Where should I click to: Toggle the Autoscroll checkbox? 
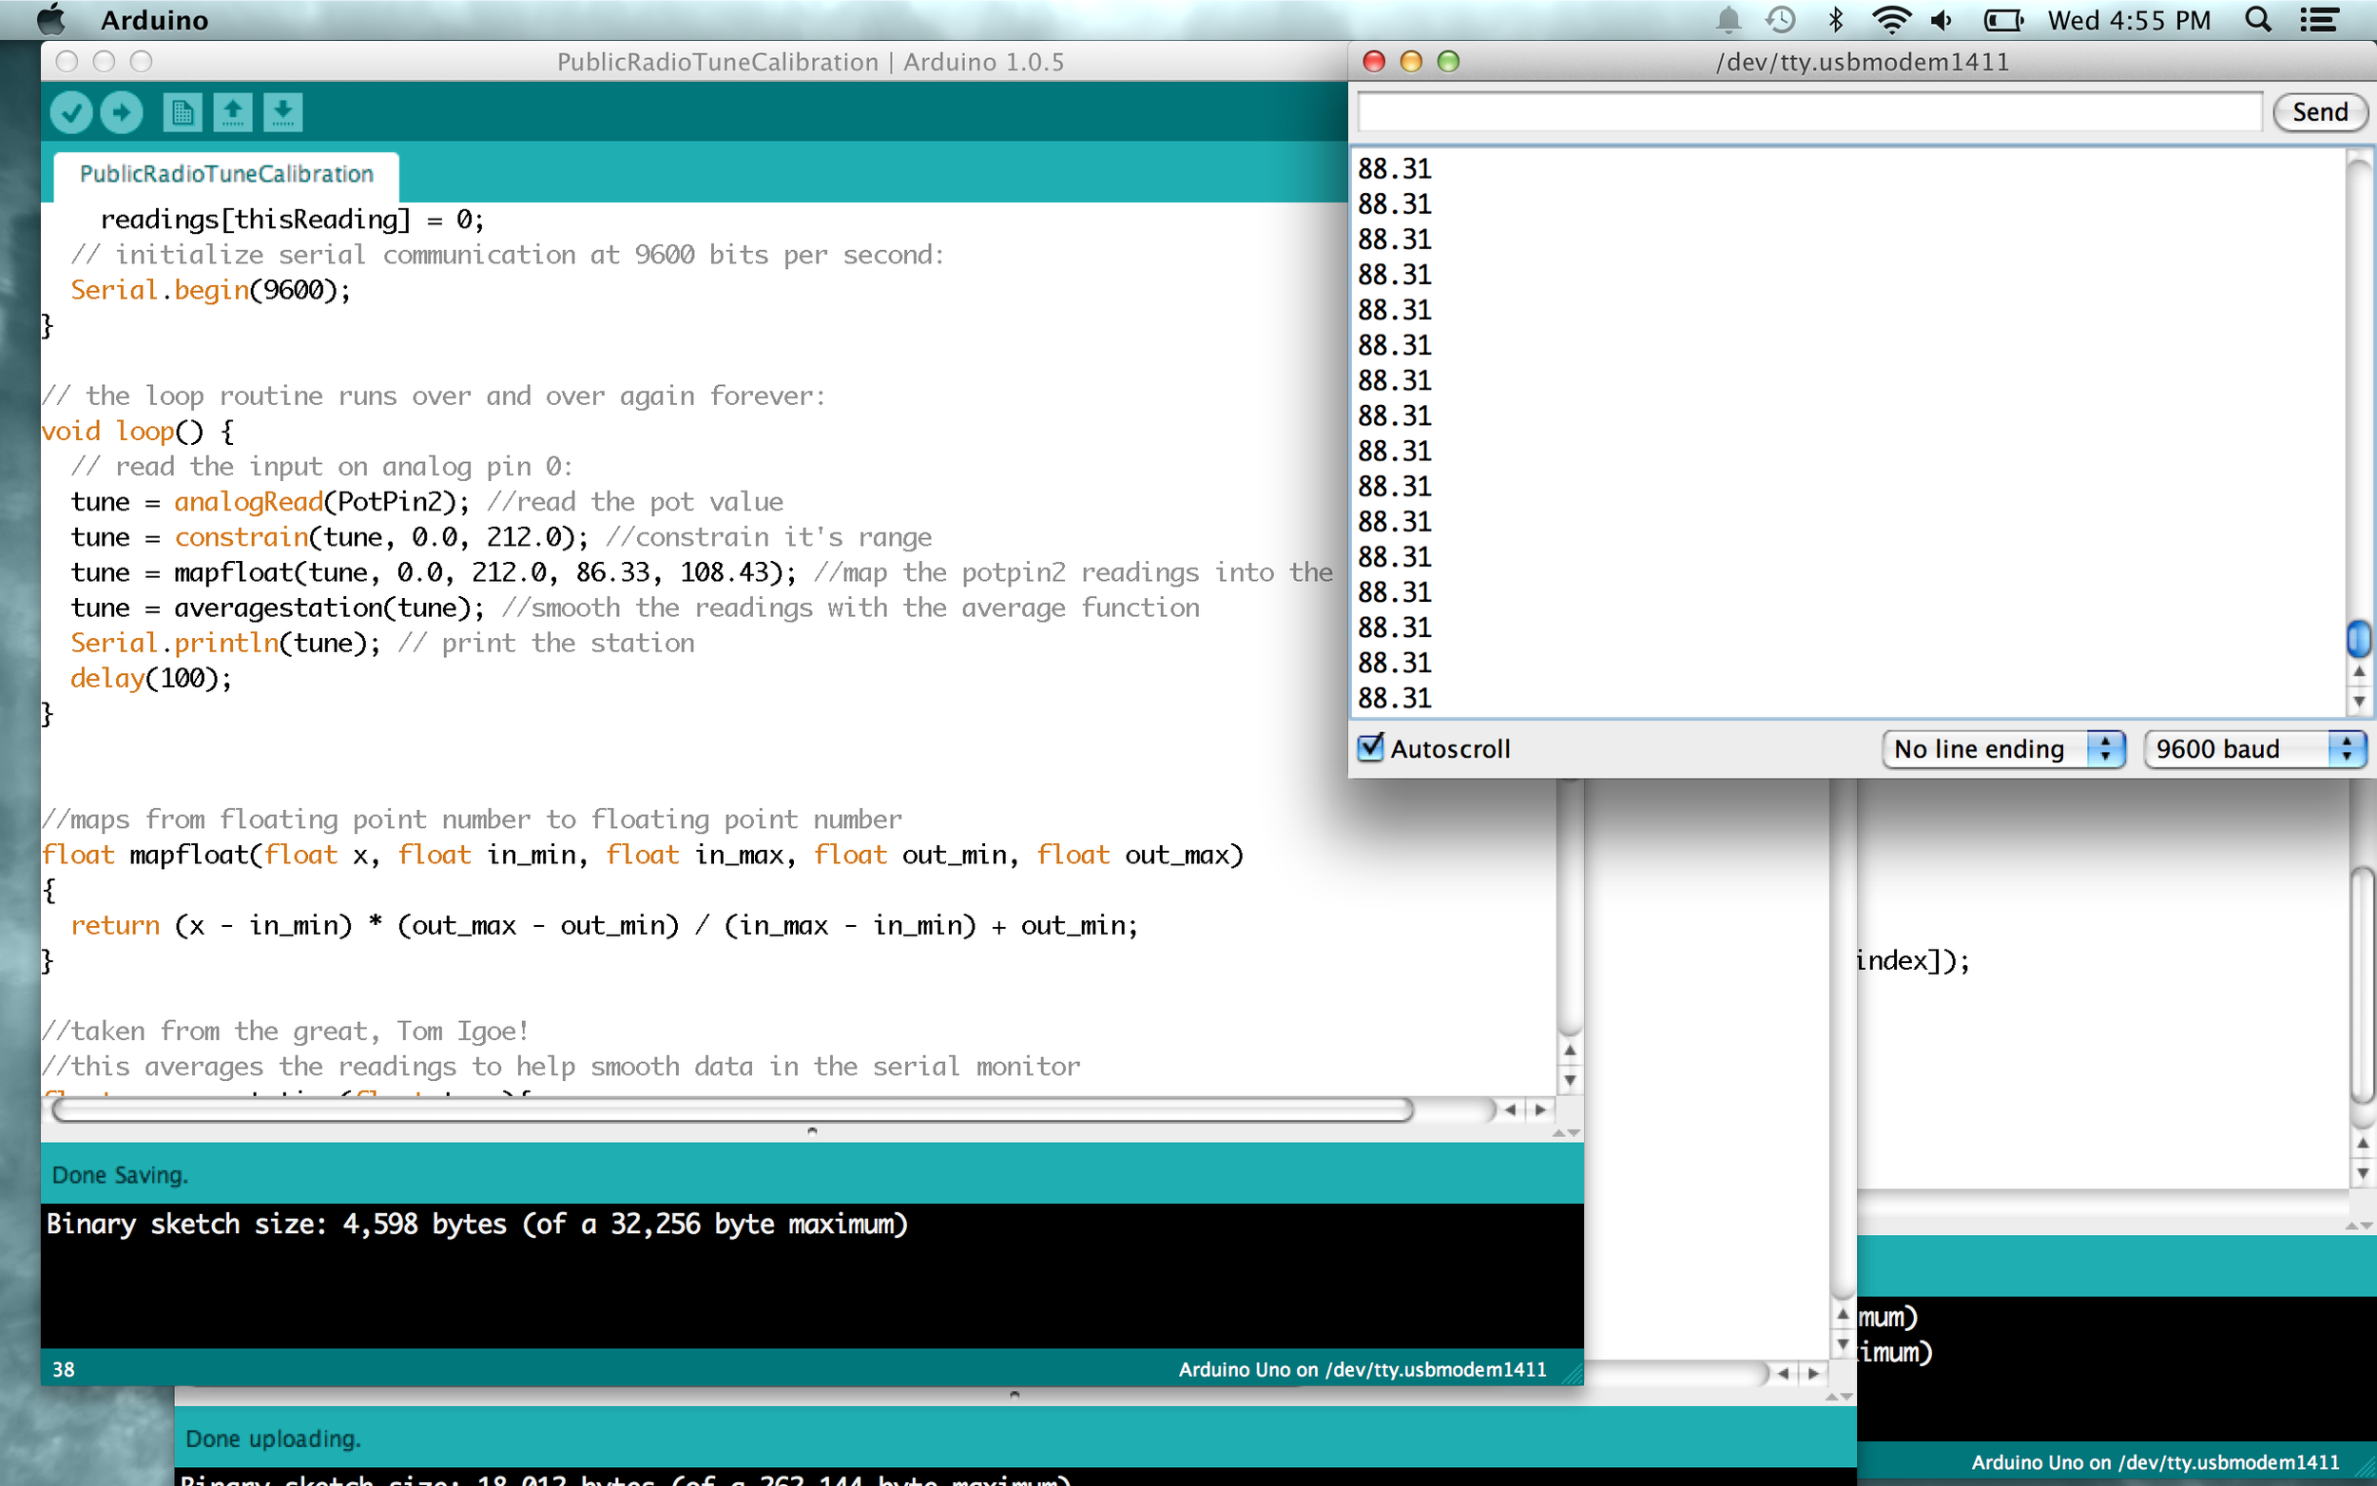[x=1370, y=748]
